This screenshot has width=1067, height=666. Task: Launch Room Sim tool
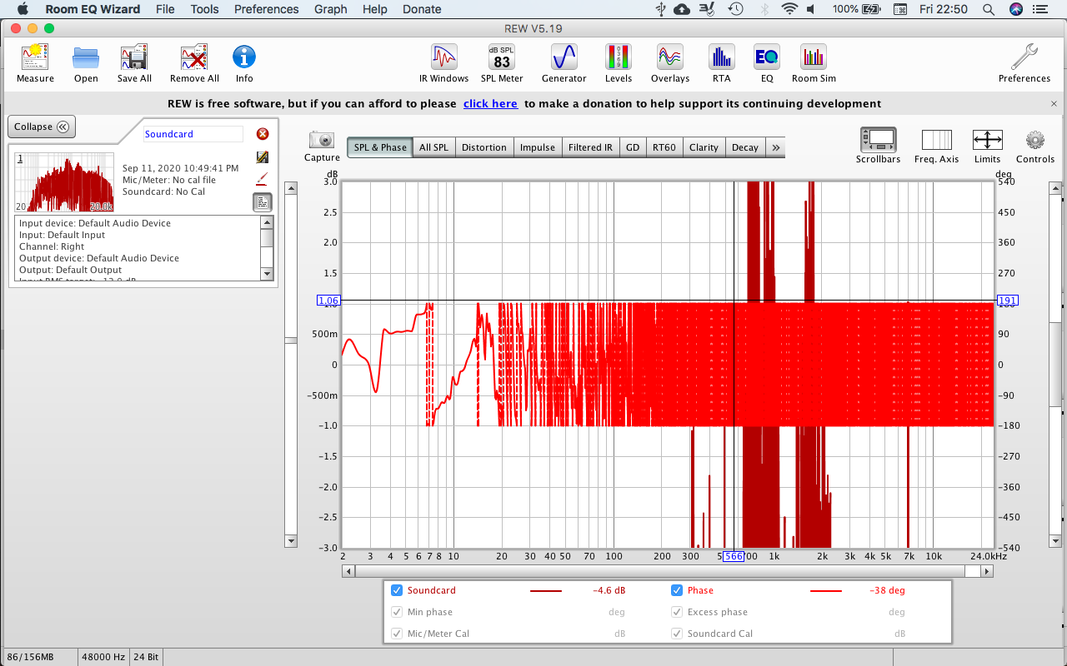(x=814, y=64)
